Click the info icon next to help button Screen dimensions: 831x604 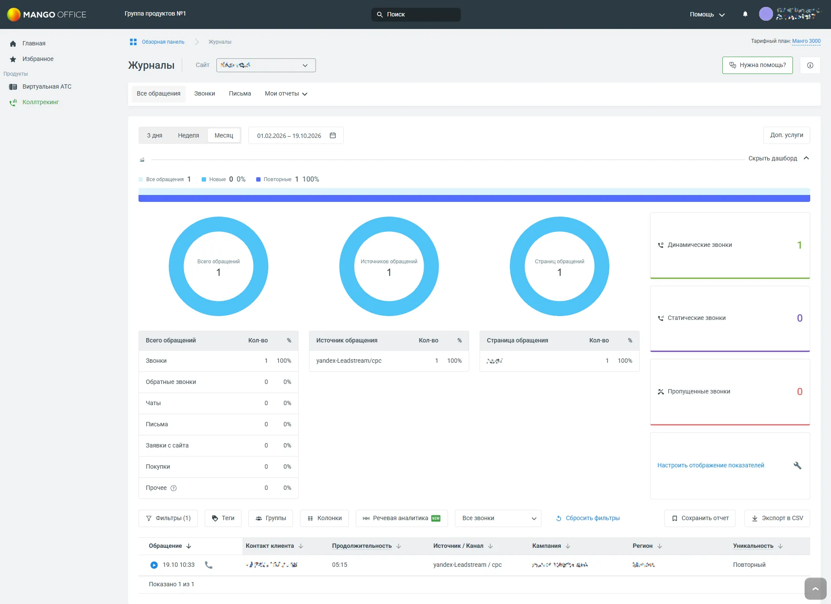(810, 65)
